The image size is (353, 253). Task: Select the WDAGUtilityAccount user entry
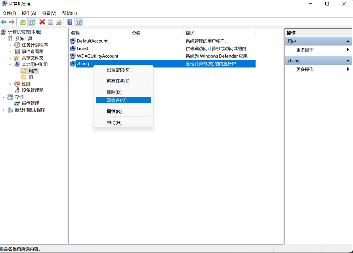point(98,56)
